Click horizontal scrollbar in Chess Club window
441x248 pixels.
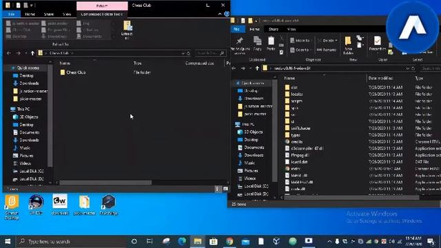coord(105,183)
